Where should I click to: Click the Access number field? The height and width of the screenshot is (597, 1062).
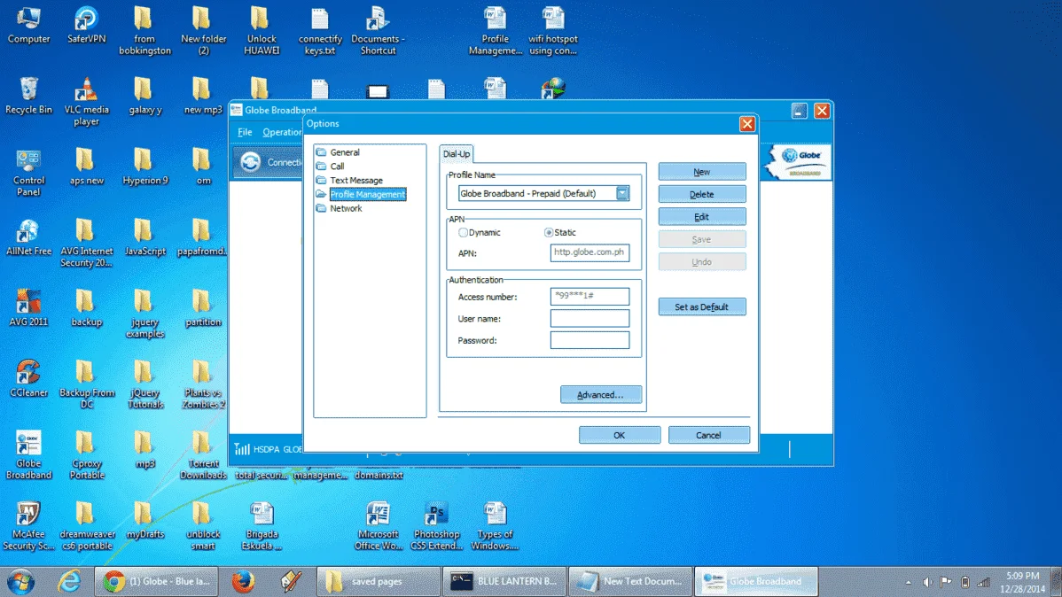[x=590, y=297]
